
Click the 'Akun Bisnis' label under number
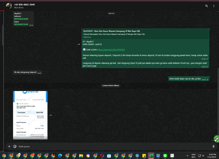19,7
